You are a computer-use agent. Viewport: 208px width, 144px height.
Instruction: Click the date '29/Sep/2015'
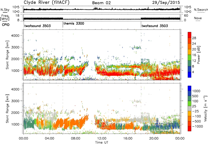tap(166, 3)
